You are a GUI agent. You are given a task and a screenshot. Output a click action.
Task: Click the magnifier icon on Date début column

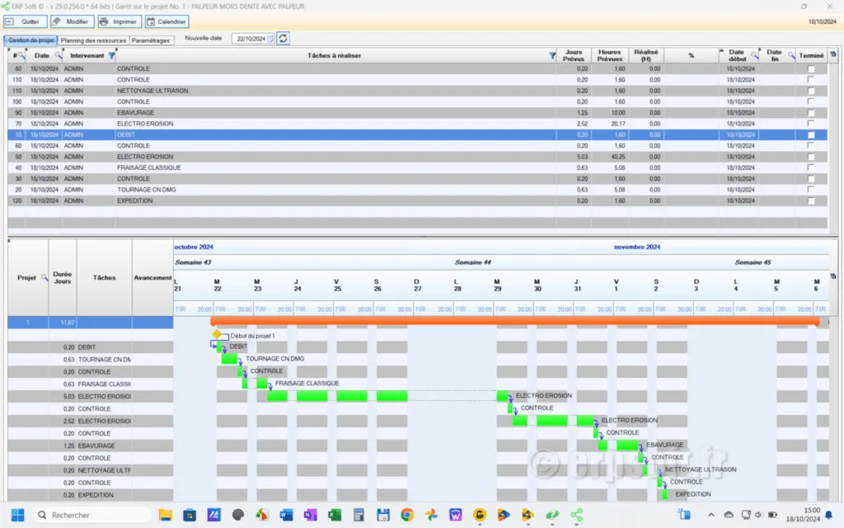coord(754,54)
